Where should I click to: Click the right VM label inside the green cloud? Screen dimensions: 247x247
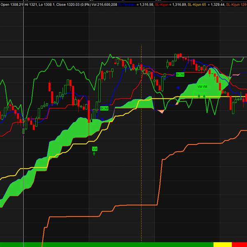[x=205, y=86]
